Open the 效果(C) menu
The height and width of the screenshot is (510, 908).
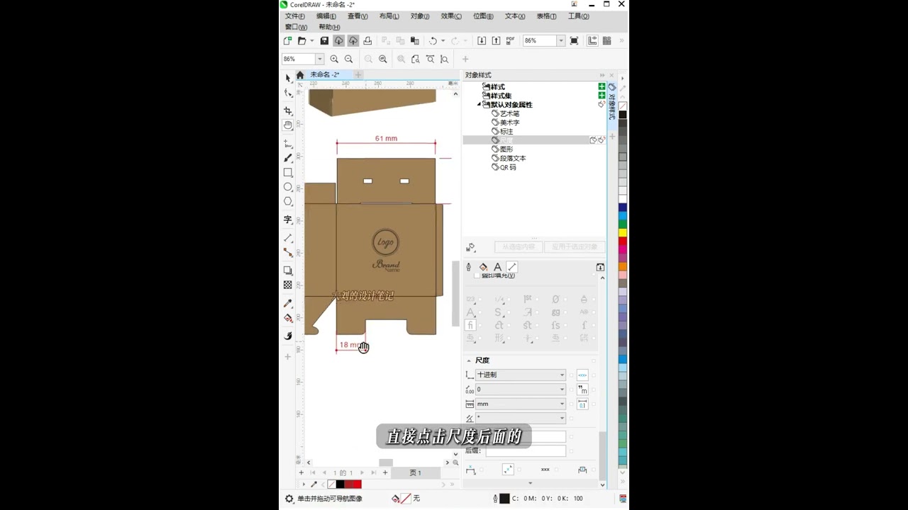click(x=451, y=16)
